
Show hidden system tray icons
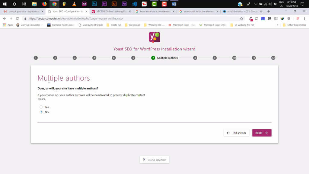click(x=256, y=4)
